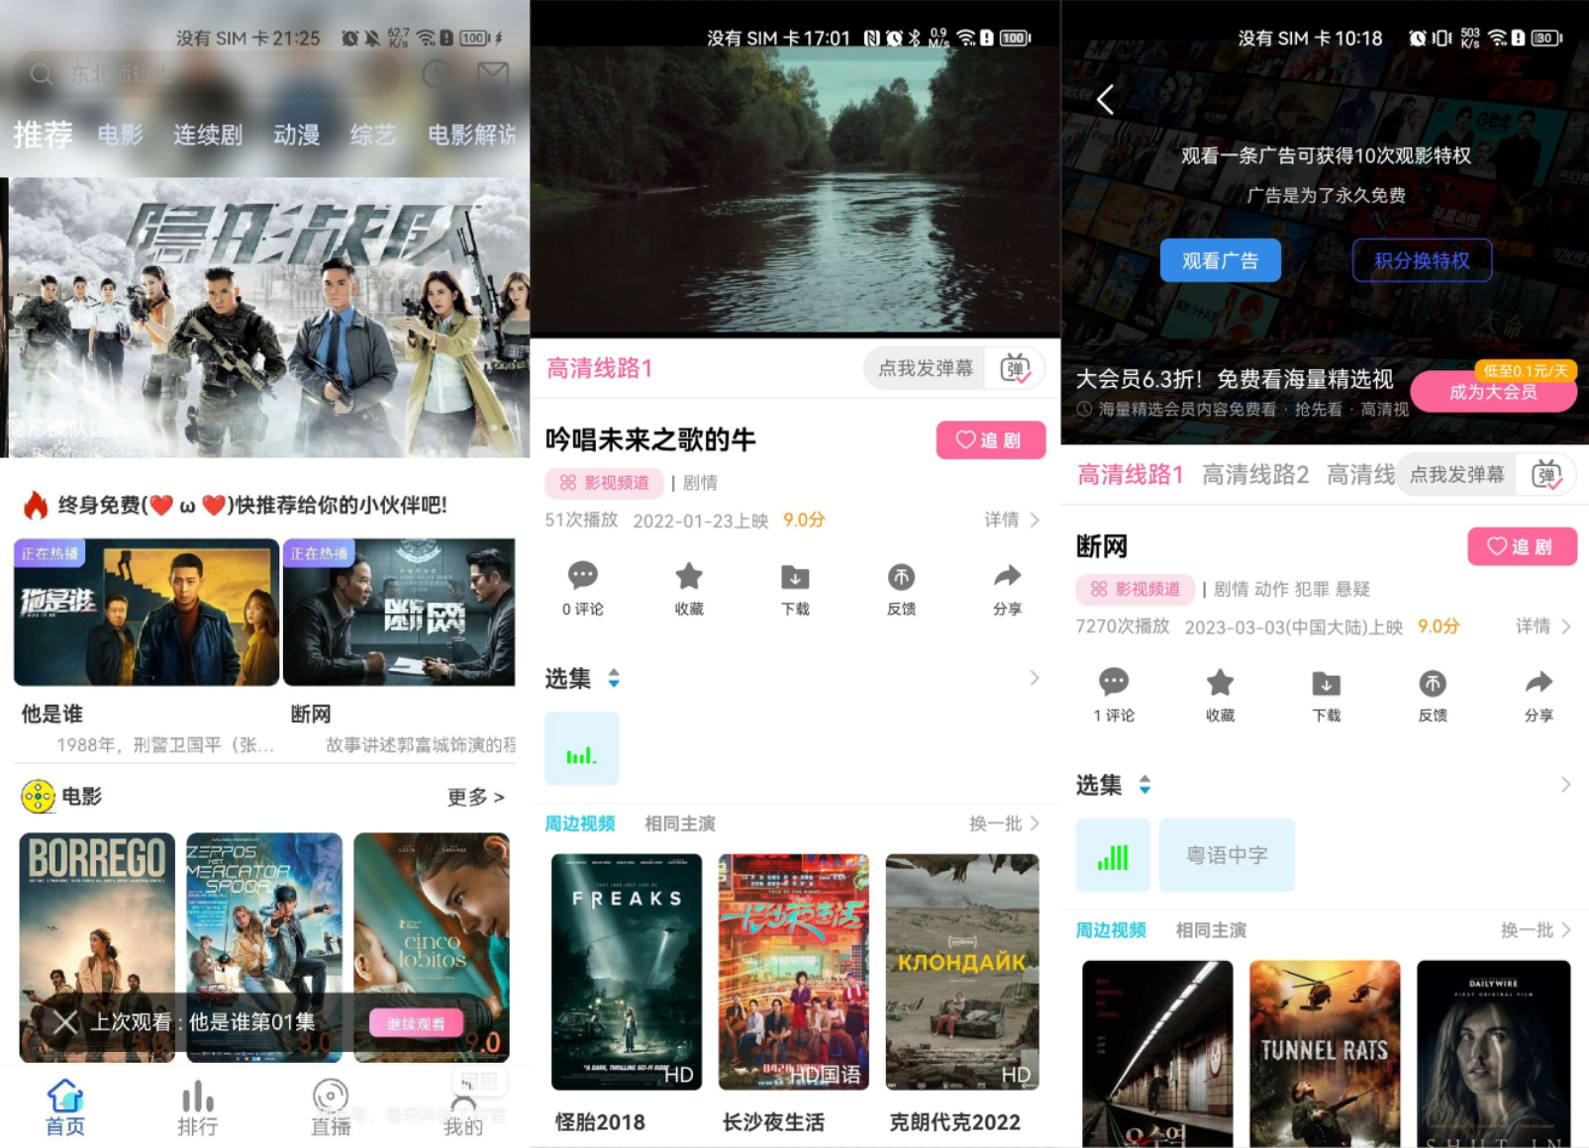The width and height of the screenshot is (1589, 1148).
Task: Expand 详情 details of 吟唱未来之歌的牛
Action: pos(1005,520)
